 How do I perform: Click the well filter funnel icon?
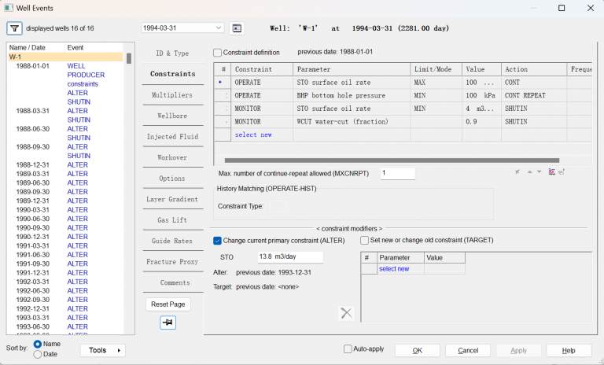pos(15,28)
